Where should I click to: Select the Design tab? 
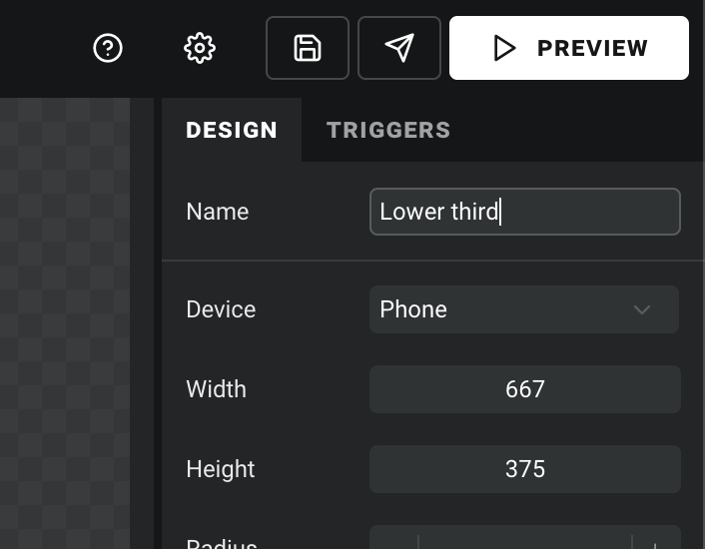click(232, 131)
